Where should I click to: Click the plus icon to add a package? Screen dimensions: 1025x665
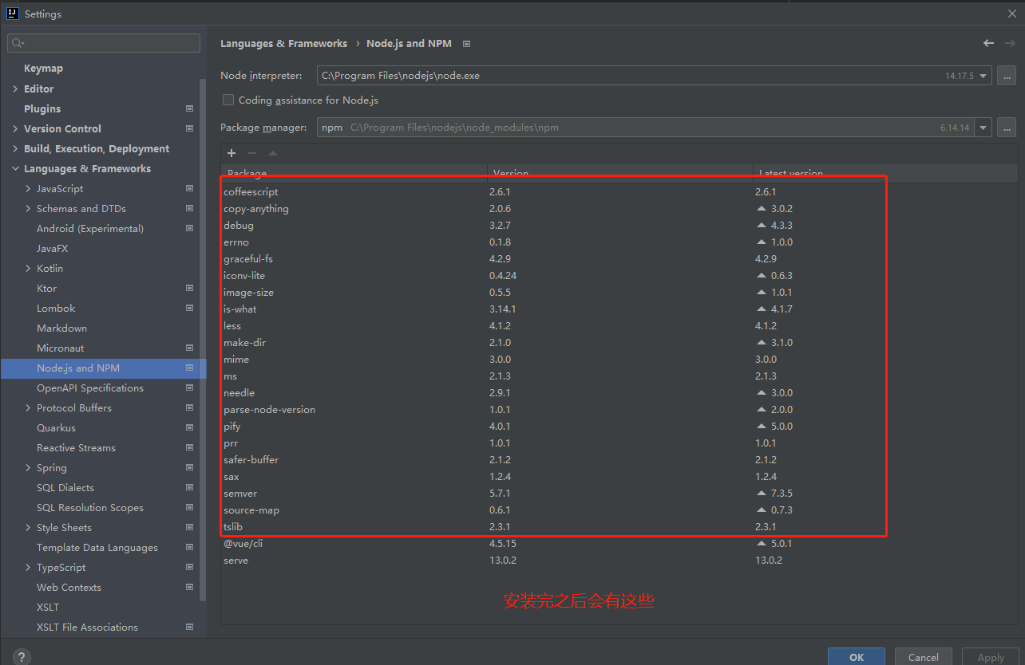coord(231,153)
